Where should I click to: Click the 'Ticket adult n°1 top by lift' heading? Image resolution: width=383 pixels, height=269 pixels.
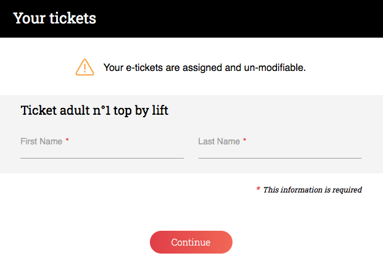tap(94, 110)
